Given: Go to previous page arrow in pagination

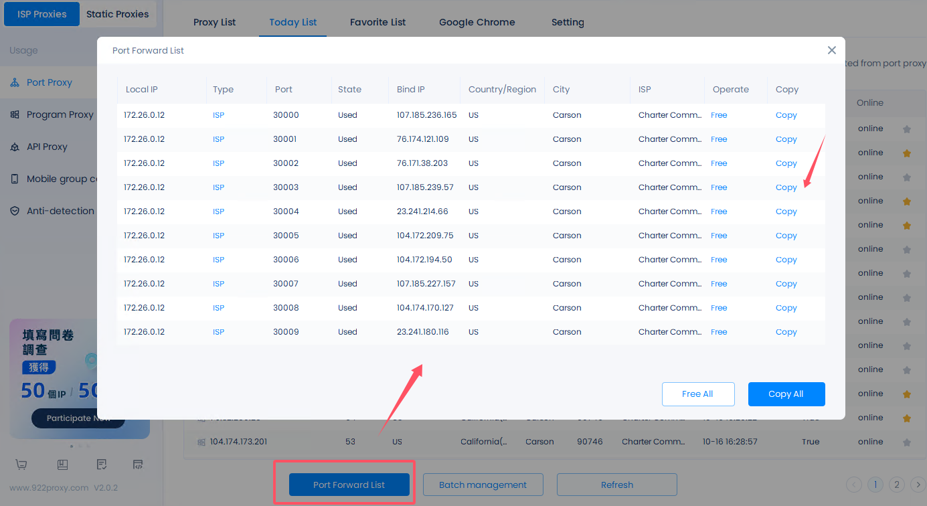Looking at the screenshot, I should coord(854,485).
